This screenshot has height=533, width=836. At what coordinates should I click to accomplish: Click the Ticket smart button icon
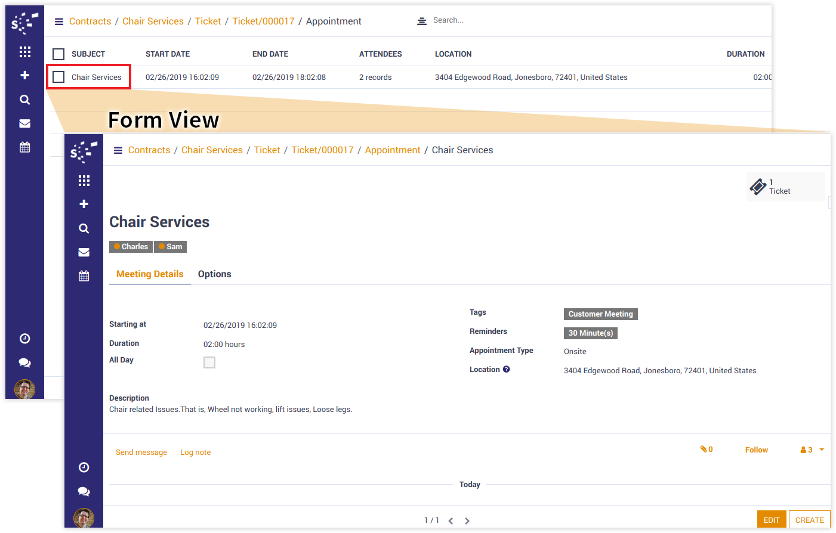coord(758,187)
